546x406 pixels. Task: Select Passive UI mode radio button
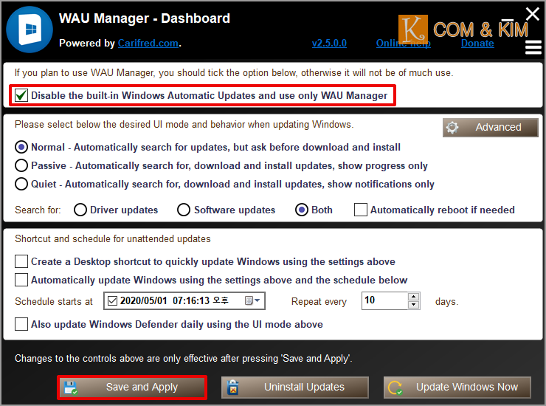point(21,165)
